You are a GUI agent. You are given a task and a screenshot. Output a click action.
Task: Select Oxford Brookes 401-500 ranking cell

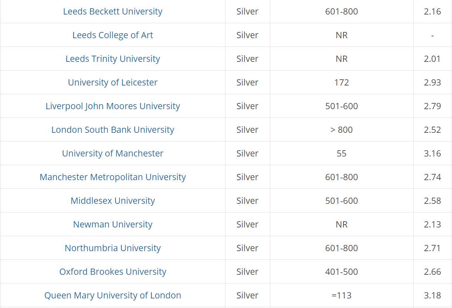coord(341,271)
